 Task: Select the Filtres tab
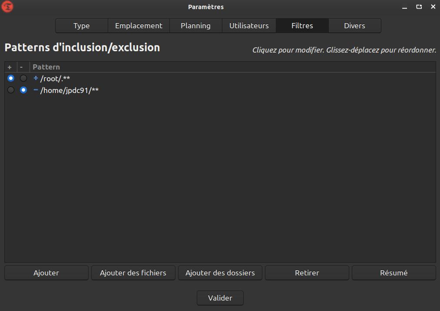302,26
